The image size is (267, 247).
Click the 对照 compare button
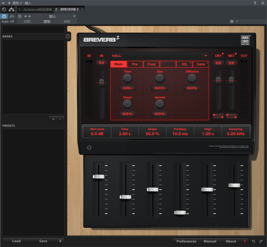point(27,22)
